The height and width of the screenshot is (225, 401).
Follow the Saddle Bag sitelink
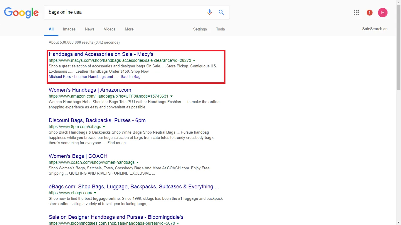pyautogui.click(x=130, y=76)
